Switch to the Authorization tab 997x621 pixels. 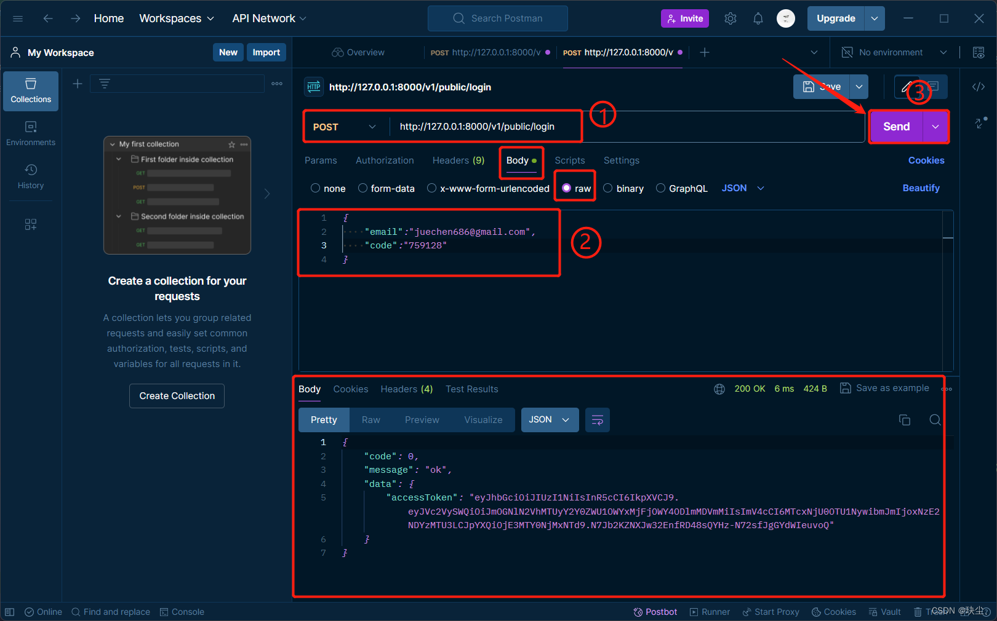coord(385,160)
